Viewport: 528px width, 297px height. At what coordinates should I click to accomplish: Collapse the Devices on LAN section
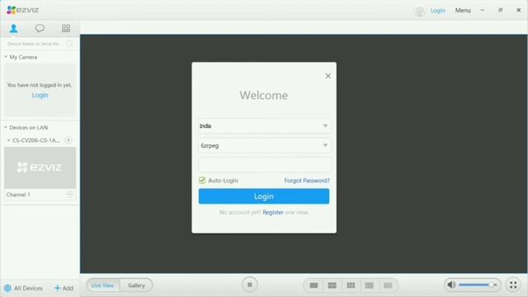(x=6, y=127)
